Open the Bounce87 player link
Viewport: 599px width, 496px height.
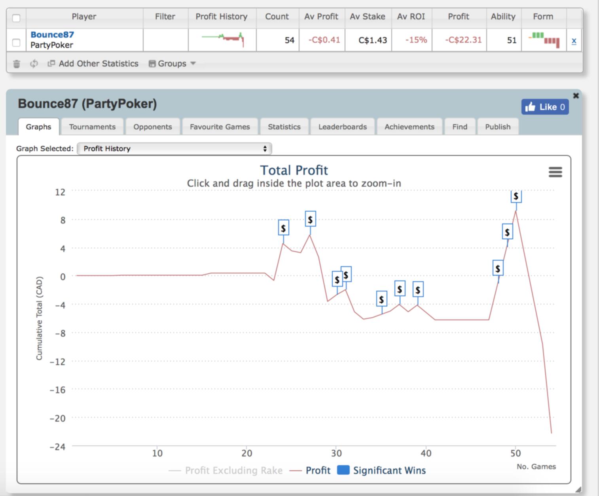click(x=52, y=35)
